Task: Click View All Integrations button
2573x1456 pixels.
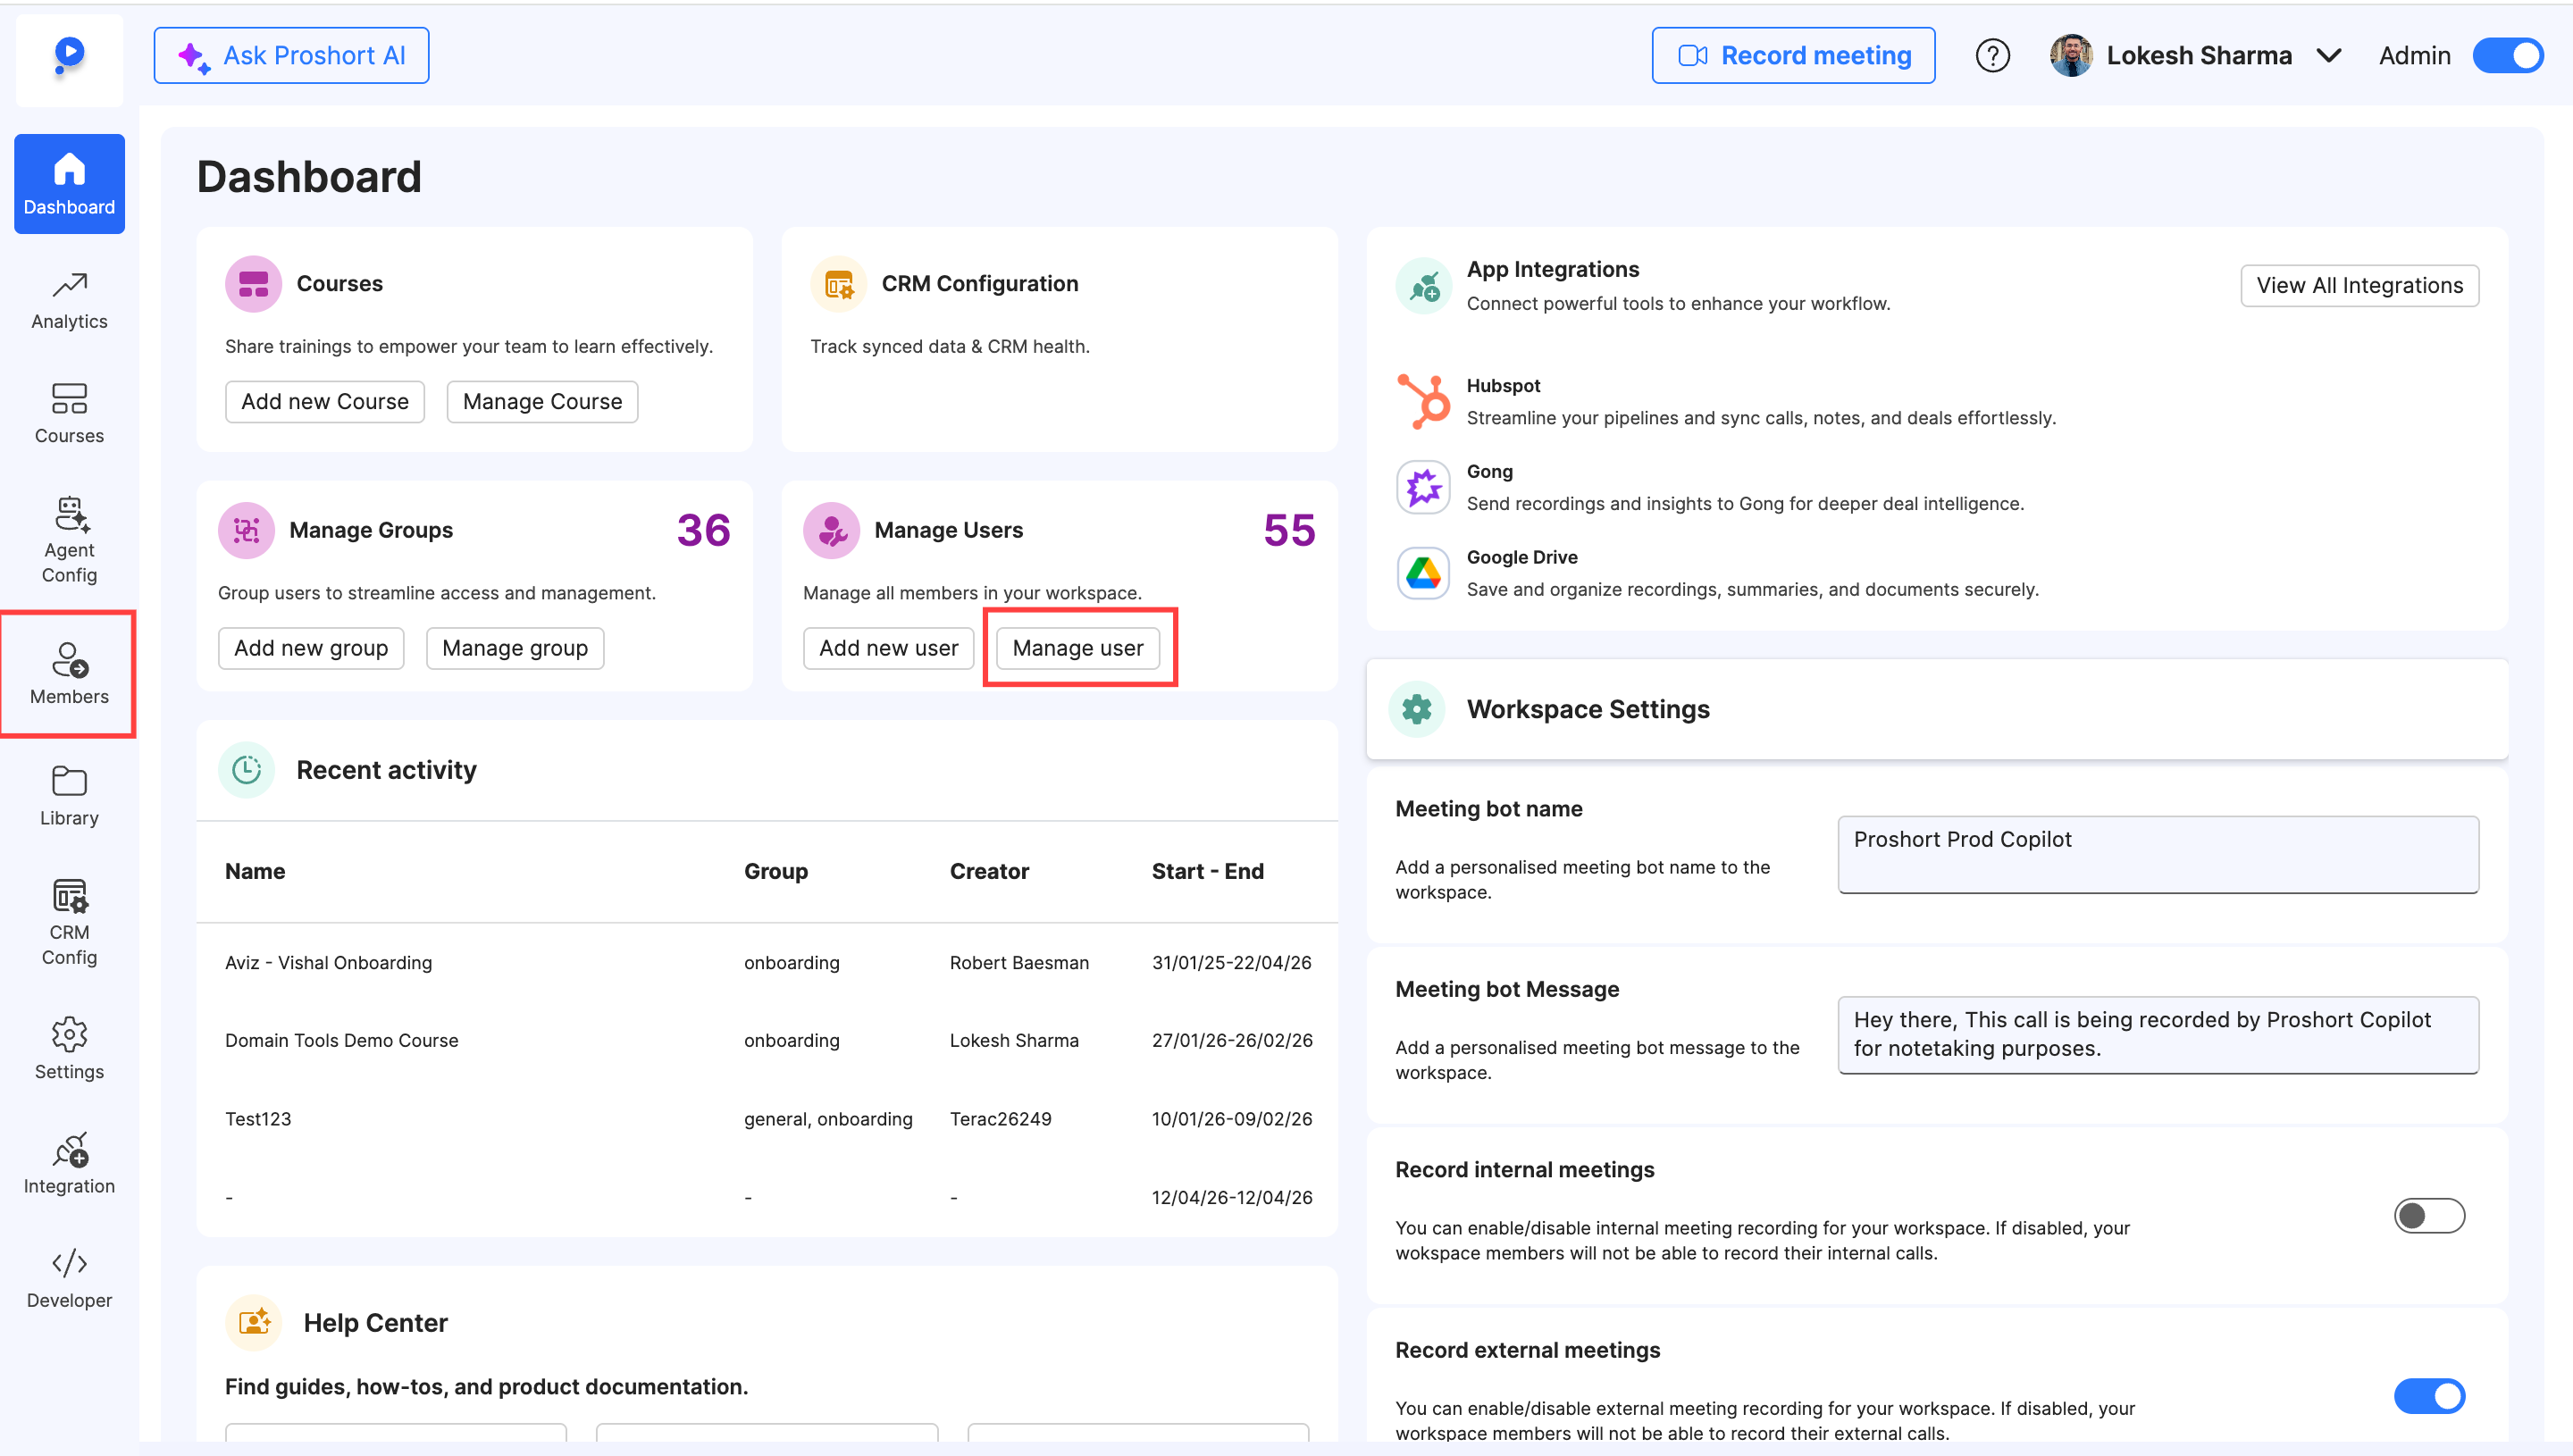Action: tap(2359, 286)
